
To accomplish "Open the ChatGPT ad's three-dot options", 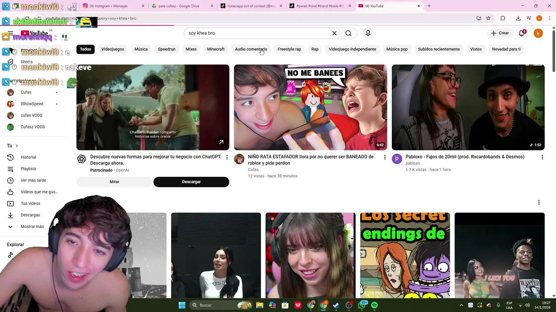I will (227, 157).
